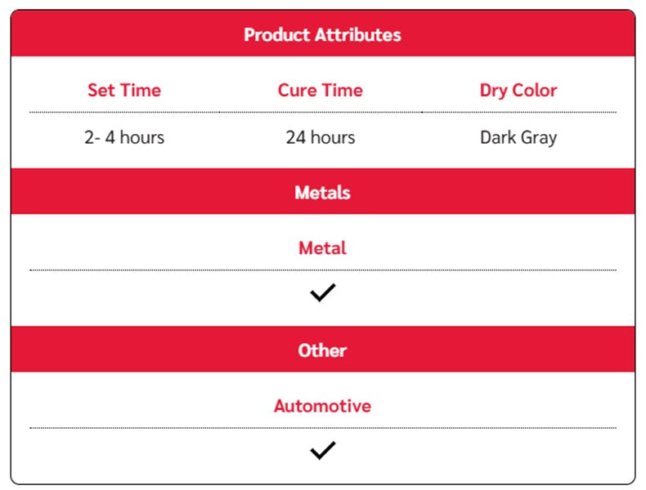This screenshot has height=490, width=646.
Task: Click the Dry Color column heading
Action: (x=518, y=91)
